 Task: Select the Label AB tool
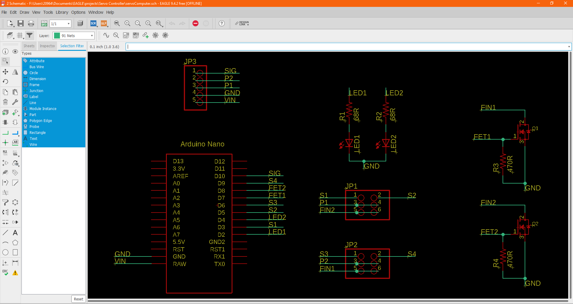tap(15, 143)
